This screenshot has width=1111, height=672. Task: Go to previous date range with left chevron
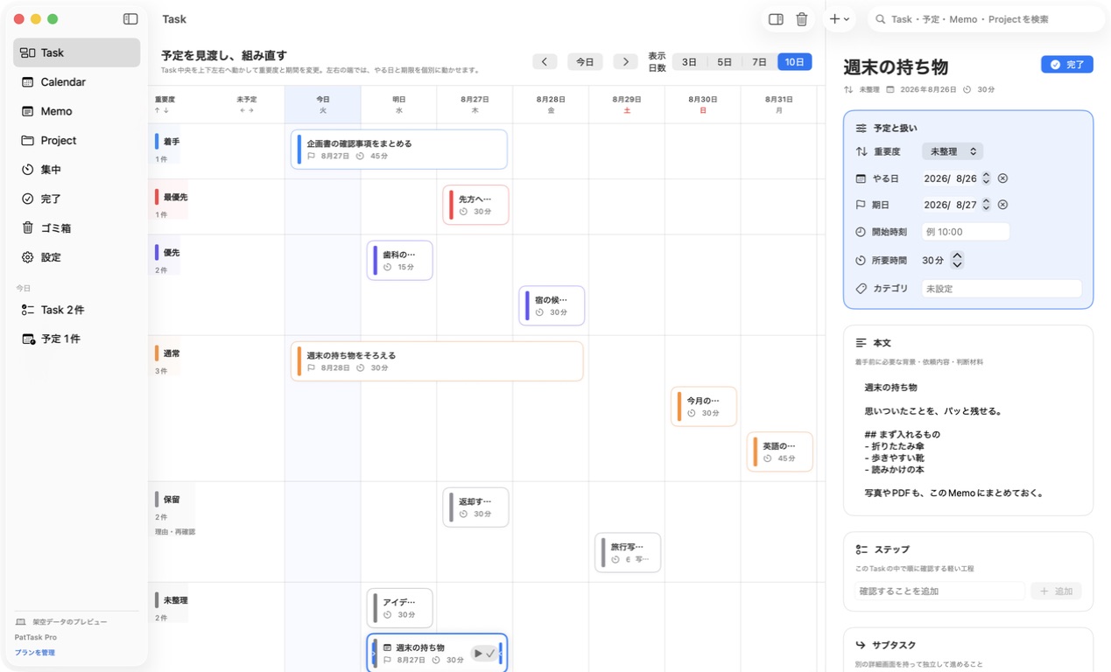click(545, 61)
